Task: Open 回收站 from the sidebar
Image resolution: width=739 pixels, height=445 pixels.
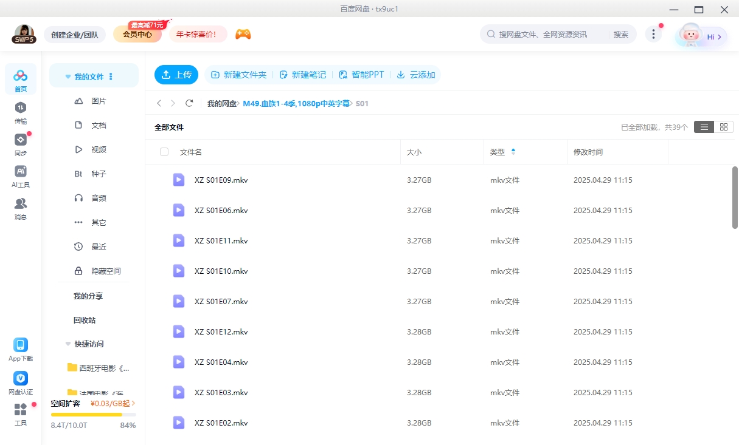Action: pos(85,320)
